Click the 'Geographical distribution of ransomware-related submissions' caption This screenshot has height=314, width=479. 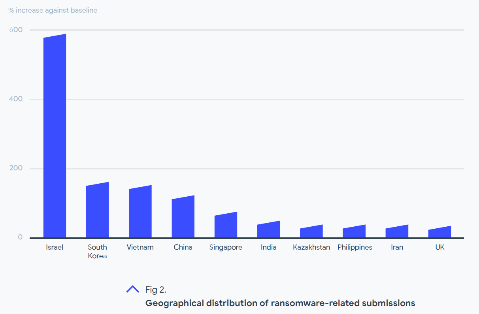click(x=280, y=303)
